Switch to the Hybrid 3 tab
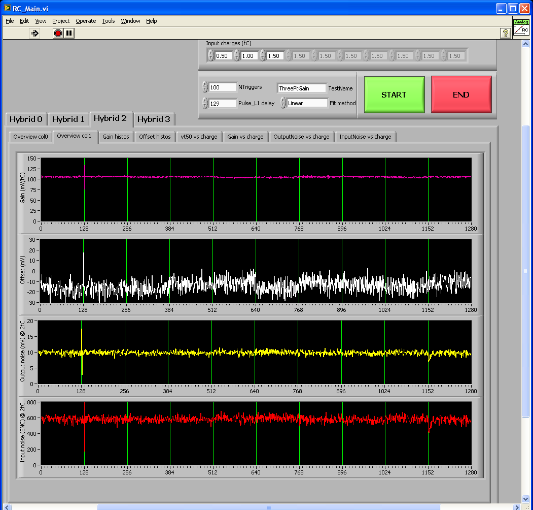Image resolution: width=533 pixels, height=510 pixels. (154, 119)
